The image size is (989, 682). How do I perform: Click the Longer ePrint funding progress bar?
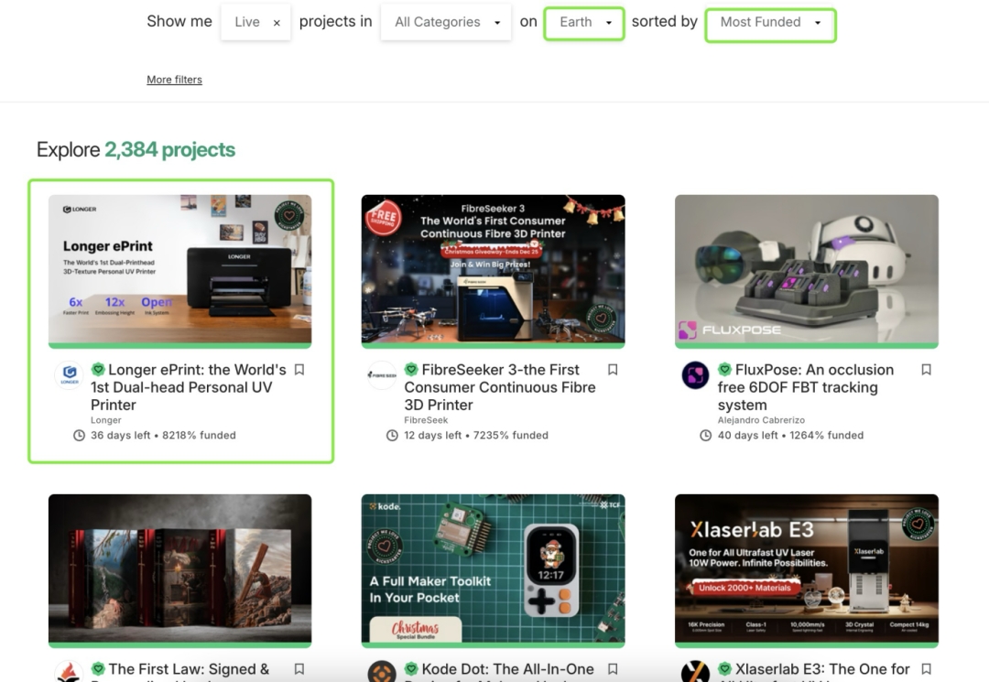coord(179,346)
